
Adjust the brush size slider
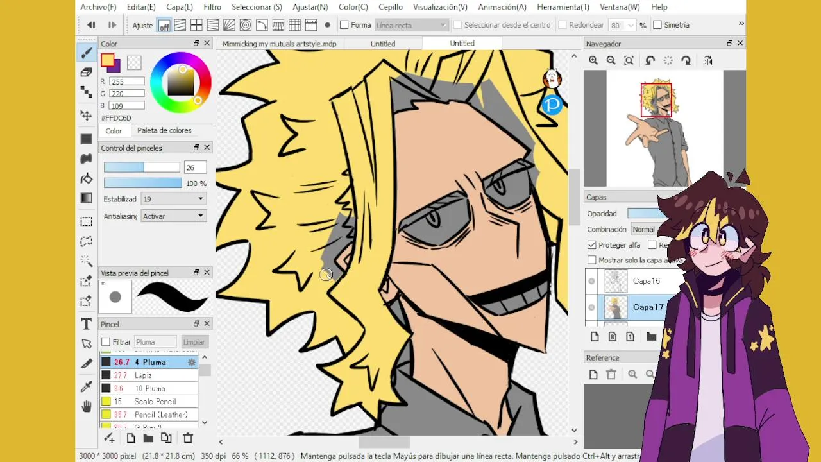point(142,167)
